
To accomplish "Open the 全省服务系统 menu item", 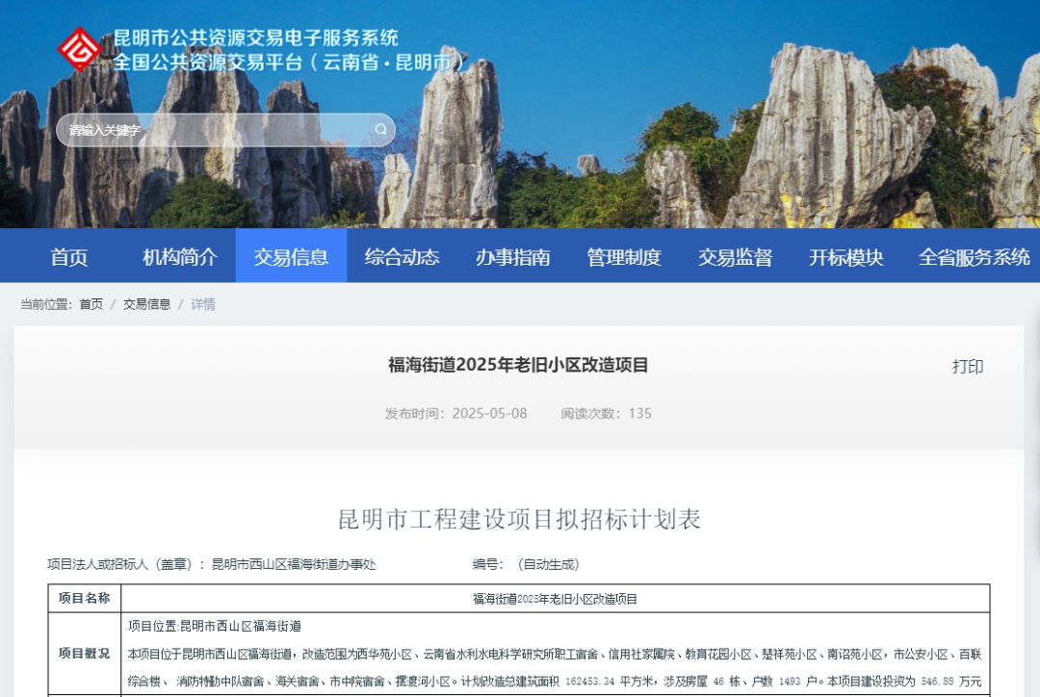I will pos(973,256).
